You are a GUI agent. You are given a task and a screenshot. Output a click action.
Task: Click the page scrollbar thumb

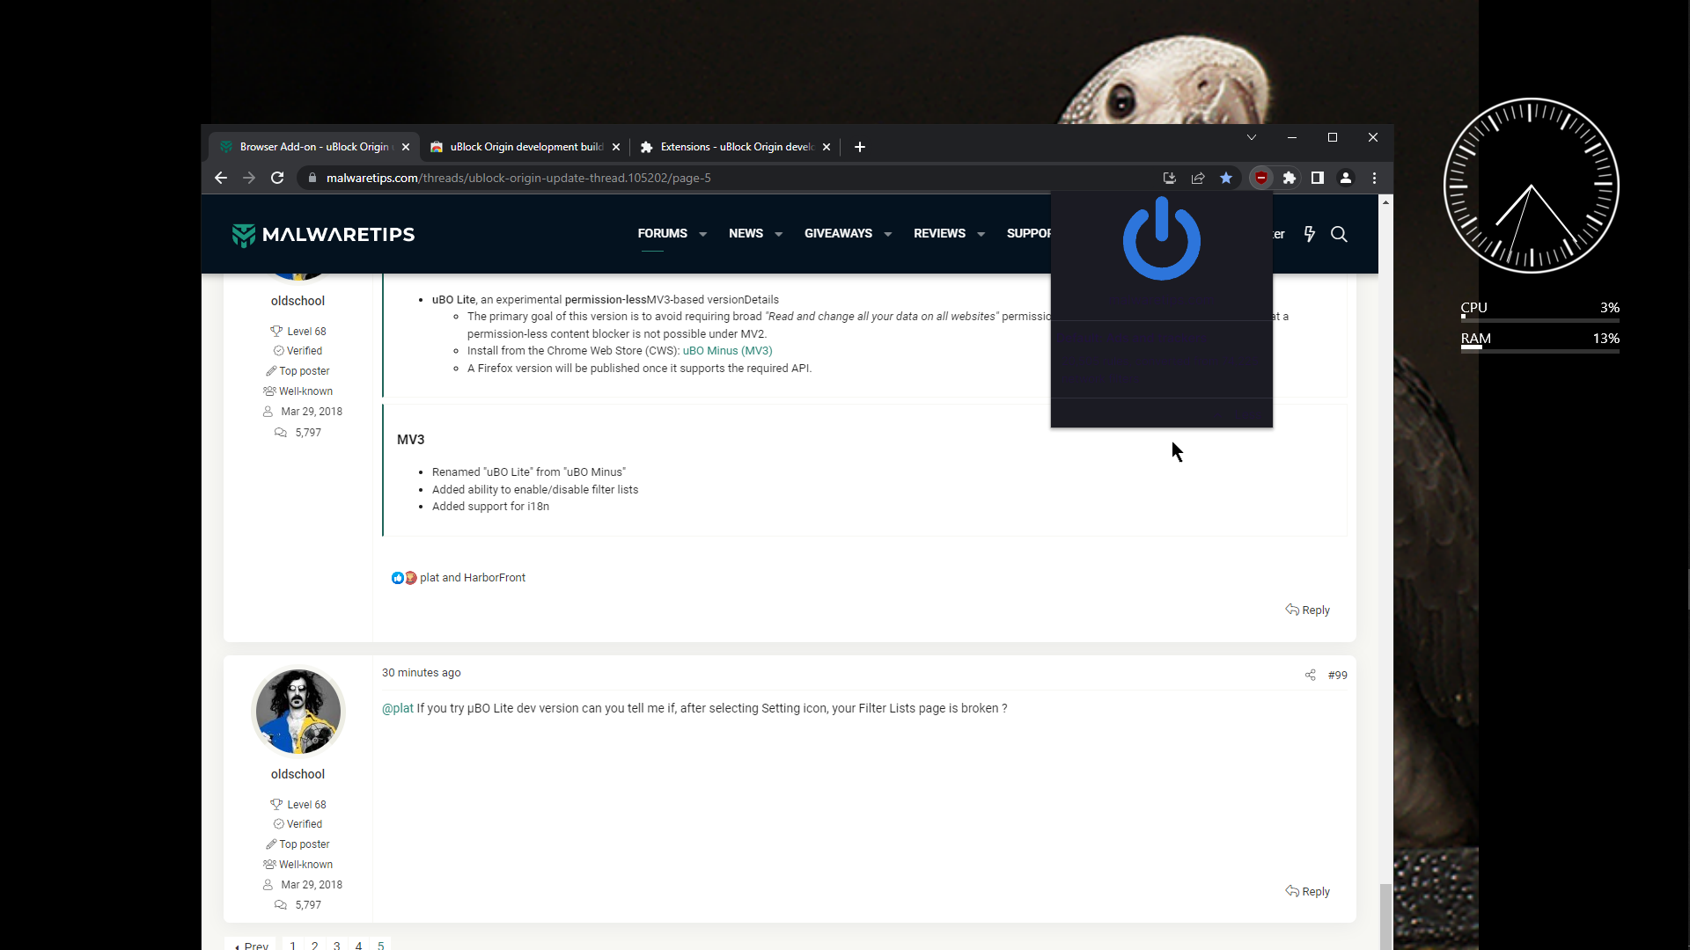(x=1385, y=917)
